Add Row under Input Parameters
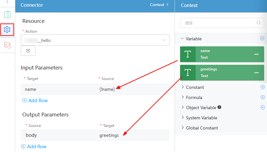Viewport: 267px width, 152px height. tap(35, 100)
